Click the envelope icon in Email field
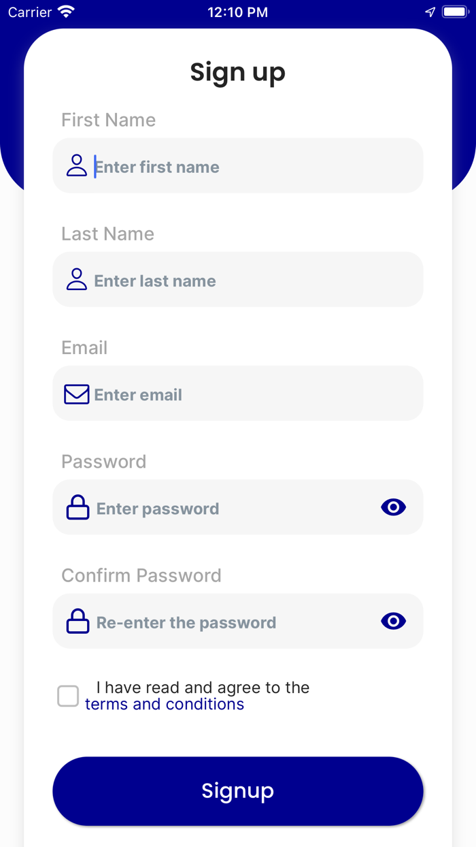This screenshot has width=476, height=847. click(x=77, y=394)
